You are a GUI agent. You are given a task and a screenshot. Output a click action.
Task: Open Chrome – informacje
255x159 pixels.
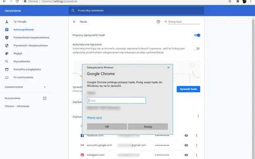click(x=17, y=106)
